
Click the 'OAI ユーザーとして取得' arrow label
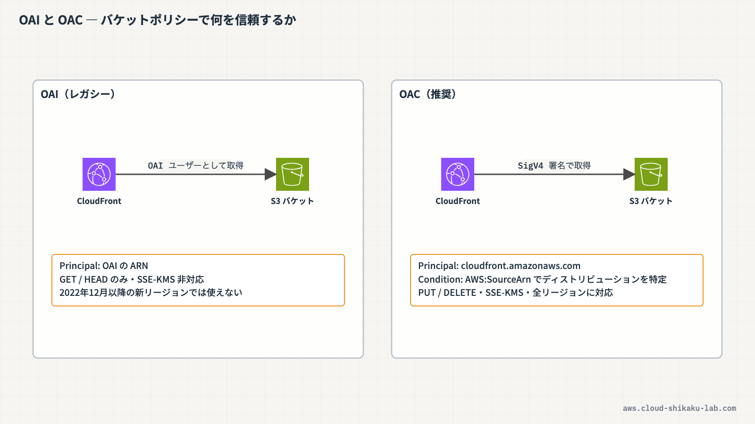195,165
